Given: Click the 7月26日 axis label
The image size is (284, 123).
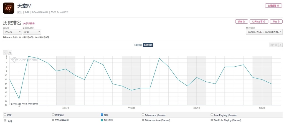Looking at the screenshot, I should [197, 107].
